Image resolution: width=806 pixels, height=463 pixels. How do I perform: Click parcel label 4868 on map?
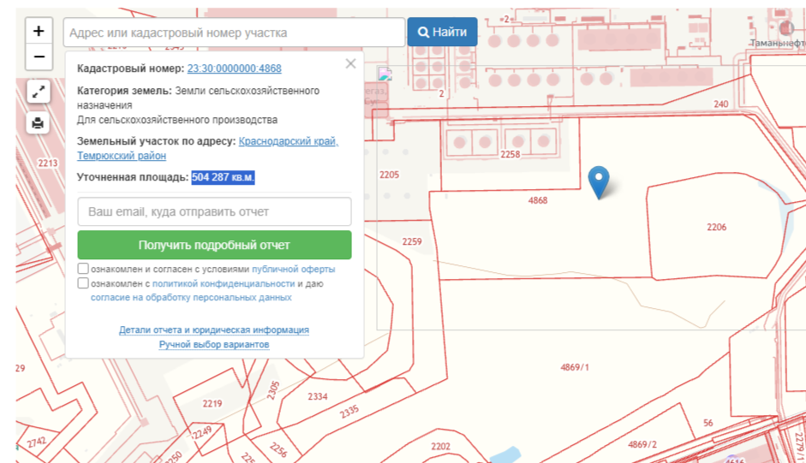pyautogui.click(x=538, y=200)
